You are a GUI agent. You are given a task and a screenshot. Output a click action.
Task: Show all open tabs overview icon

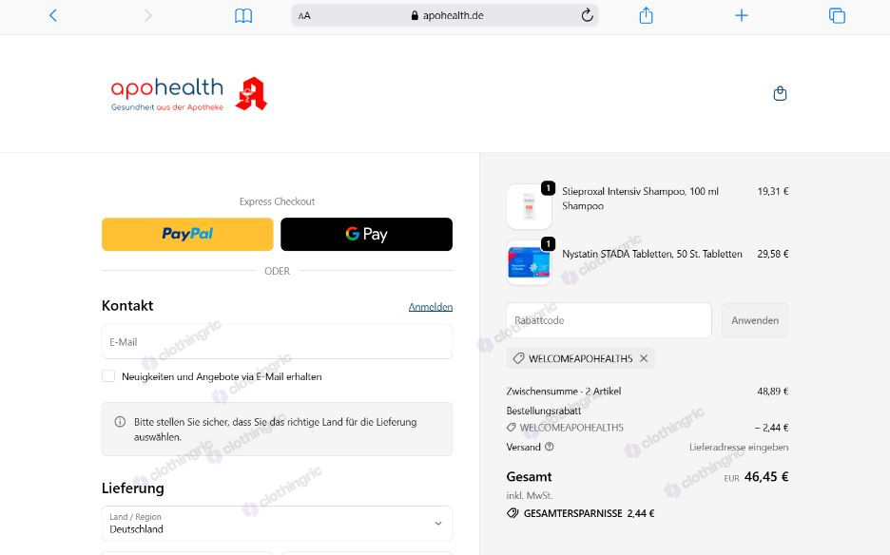tap(837, 15)
